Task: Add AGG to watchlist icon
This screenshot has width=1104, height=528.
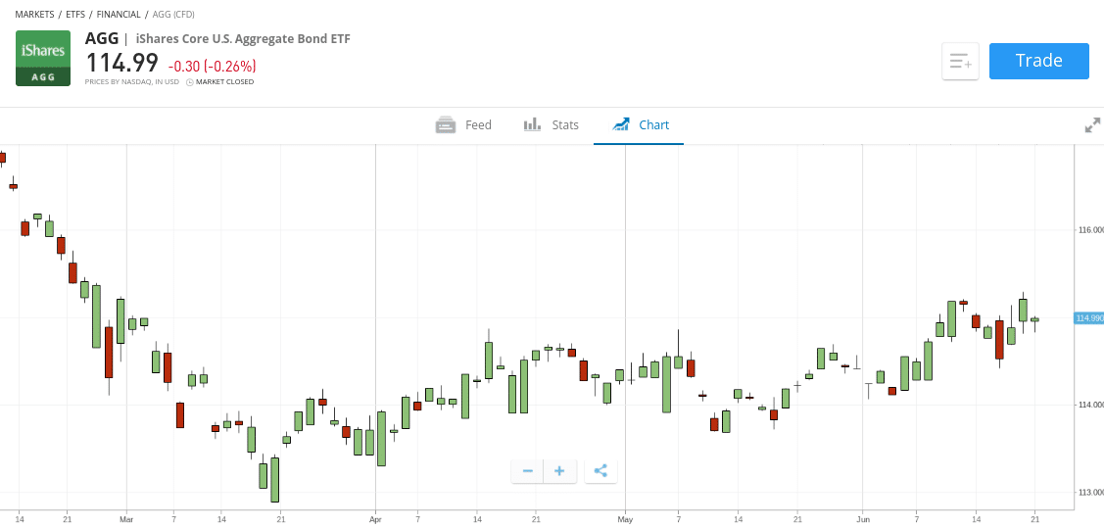Action: point(960,62)
